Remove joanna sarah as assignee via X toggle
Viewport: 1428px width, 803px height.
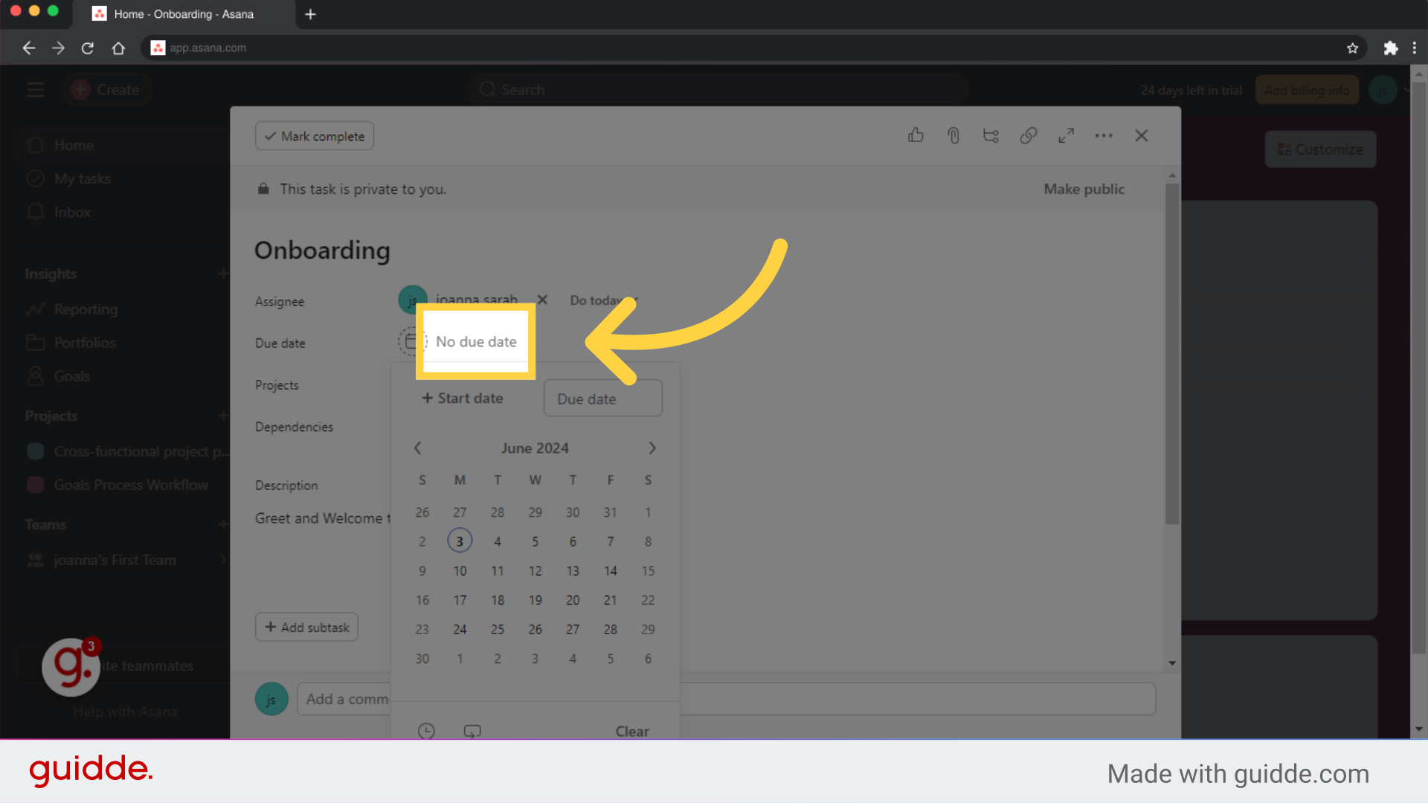[x=542, y=300]
